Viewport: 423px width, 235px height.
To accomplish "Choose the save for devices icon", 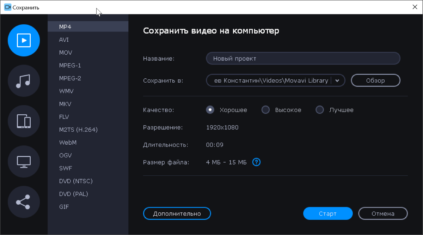I will pyautogui.click(x=24, y=121).
